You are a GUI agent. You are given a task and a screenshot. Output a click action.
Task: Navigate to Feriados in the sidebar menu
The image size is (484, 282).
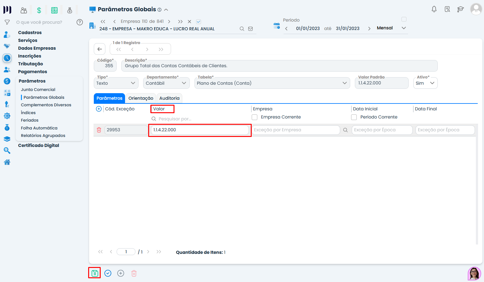(30, 120)
